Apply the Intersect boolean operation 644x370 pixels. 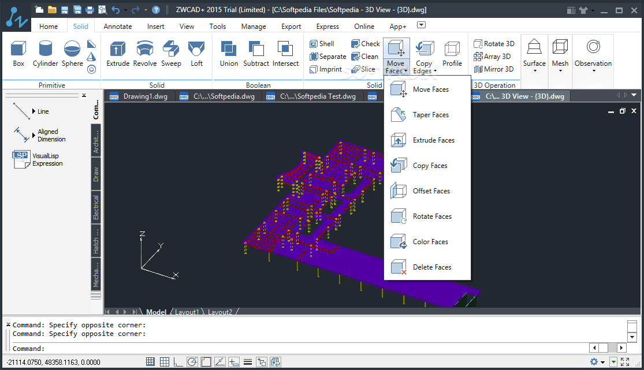285,54
